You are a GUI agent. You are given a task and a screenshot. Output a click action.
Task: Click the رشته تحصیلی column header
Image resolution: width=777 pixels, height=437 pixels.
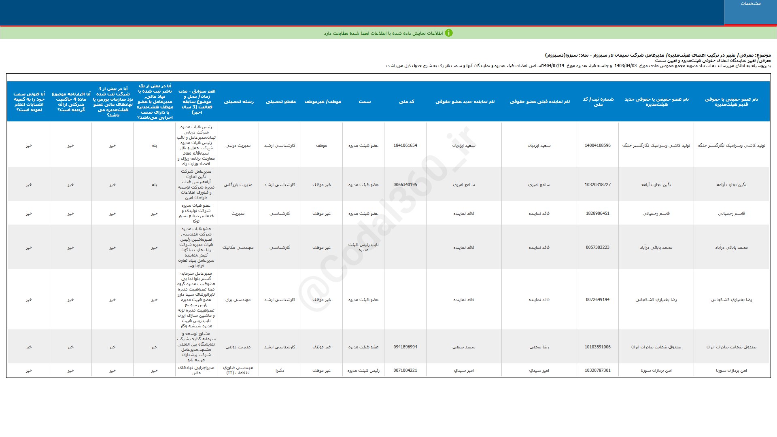239,102
